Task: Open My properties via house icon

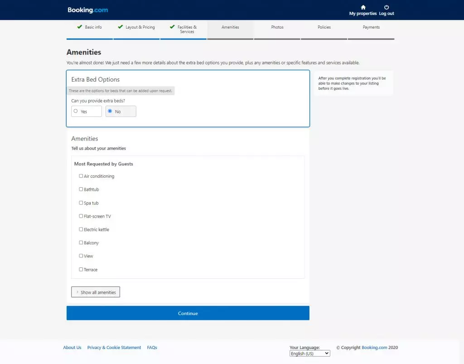Action: [363, 7]
